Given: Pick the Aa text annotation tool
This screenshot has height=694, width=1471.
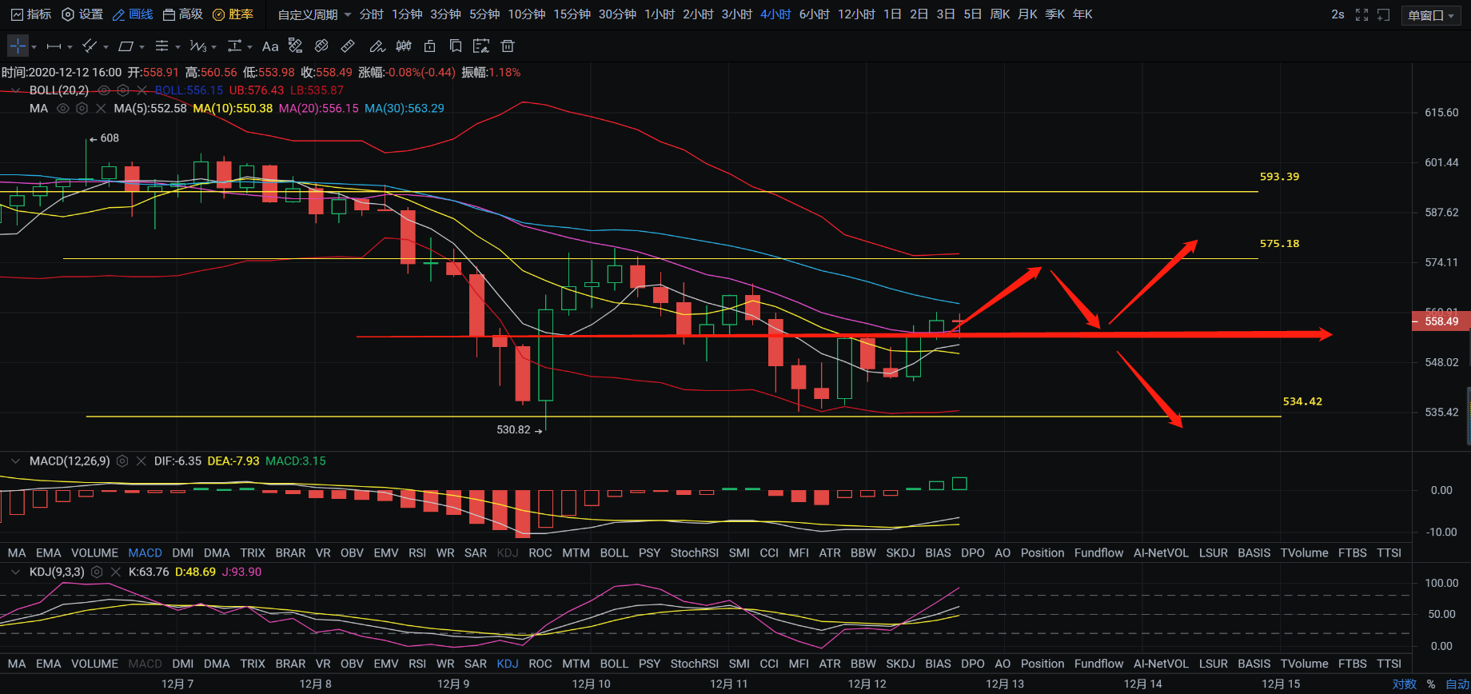Looking at the screenshot, I should [270, 46].
